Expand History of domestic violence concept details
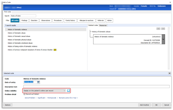Viewport: 173px width, 110px height. pyautogui.click(x=163, y=39)
